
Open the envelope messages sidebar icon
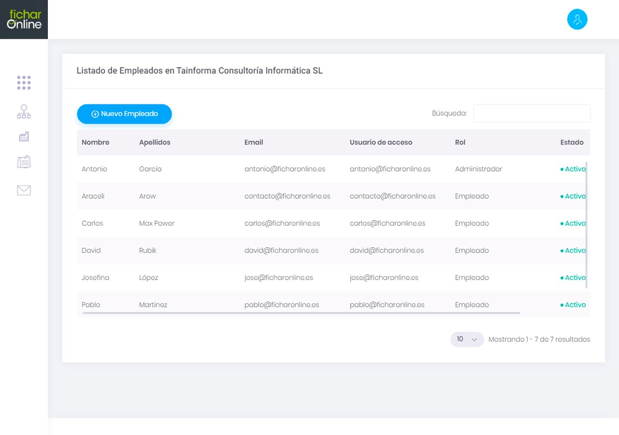(24, 190)
